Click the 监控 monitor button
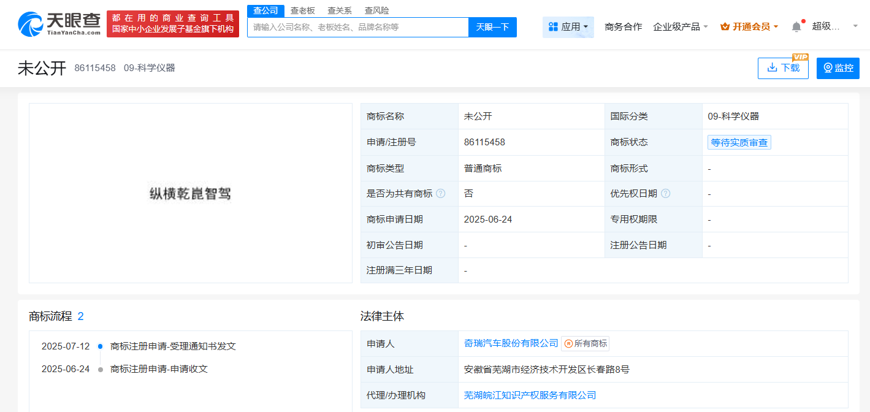870x412 pixels. coord(838,68)
